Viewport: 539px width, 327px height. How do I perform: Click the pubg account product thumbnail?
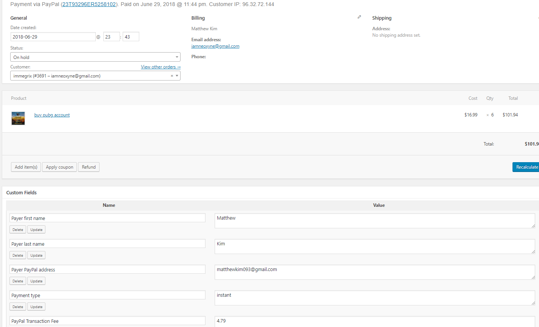coord(18,118)
